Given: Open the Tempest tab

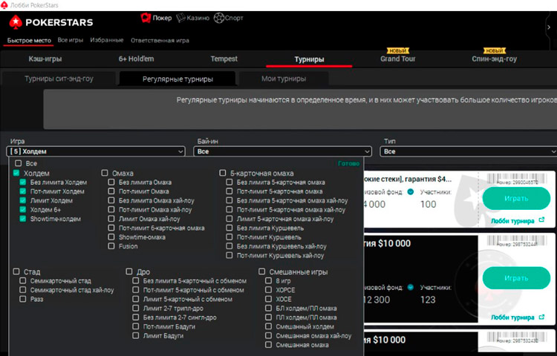Looking at the screenshot, I should pos(224,59).
